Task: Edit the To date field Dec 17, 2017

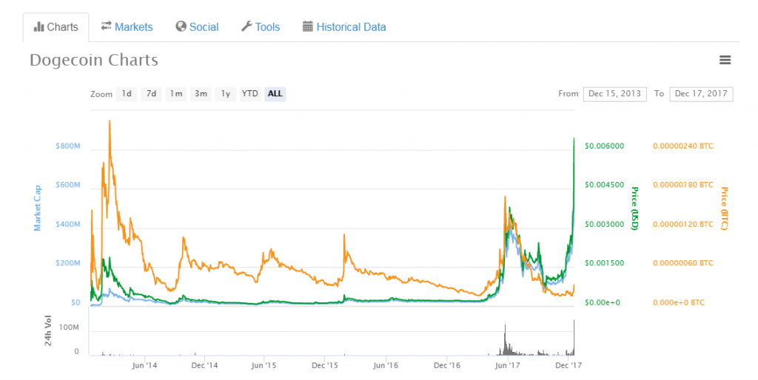Action: pos(701,94)
